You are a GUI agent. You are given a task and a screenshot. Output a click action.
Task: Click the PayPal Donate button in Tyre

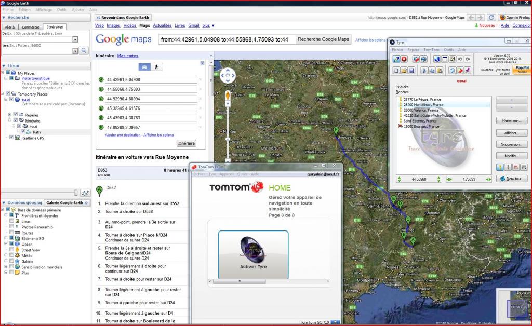(x=522, y=70)
